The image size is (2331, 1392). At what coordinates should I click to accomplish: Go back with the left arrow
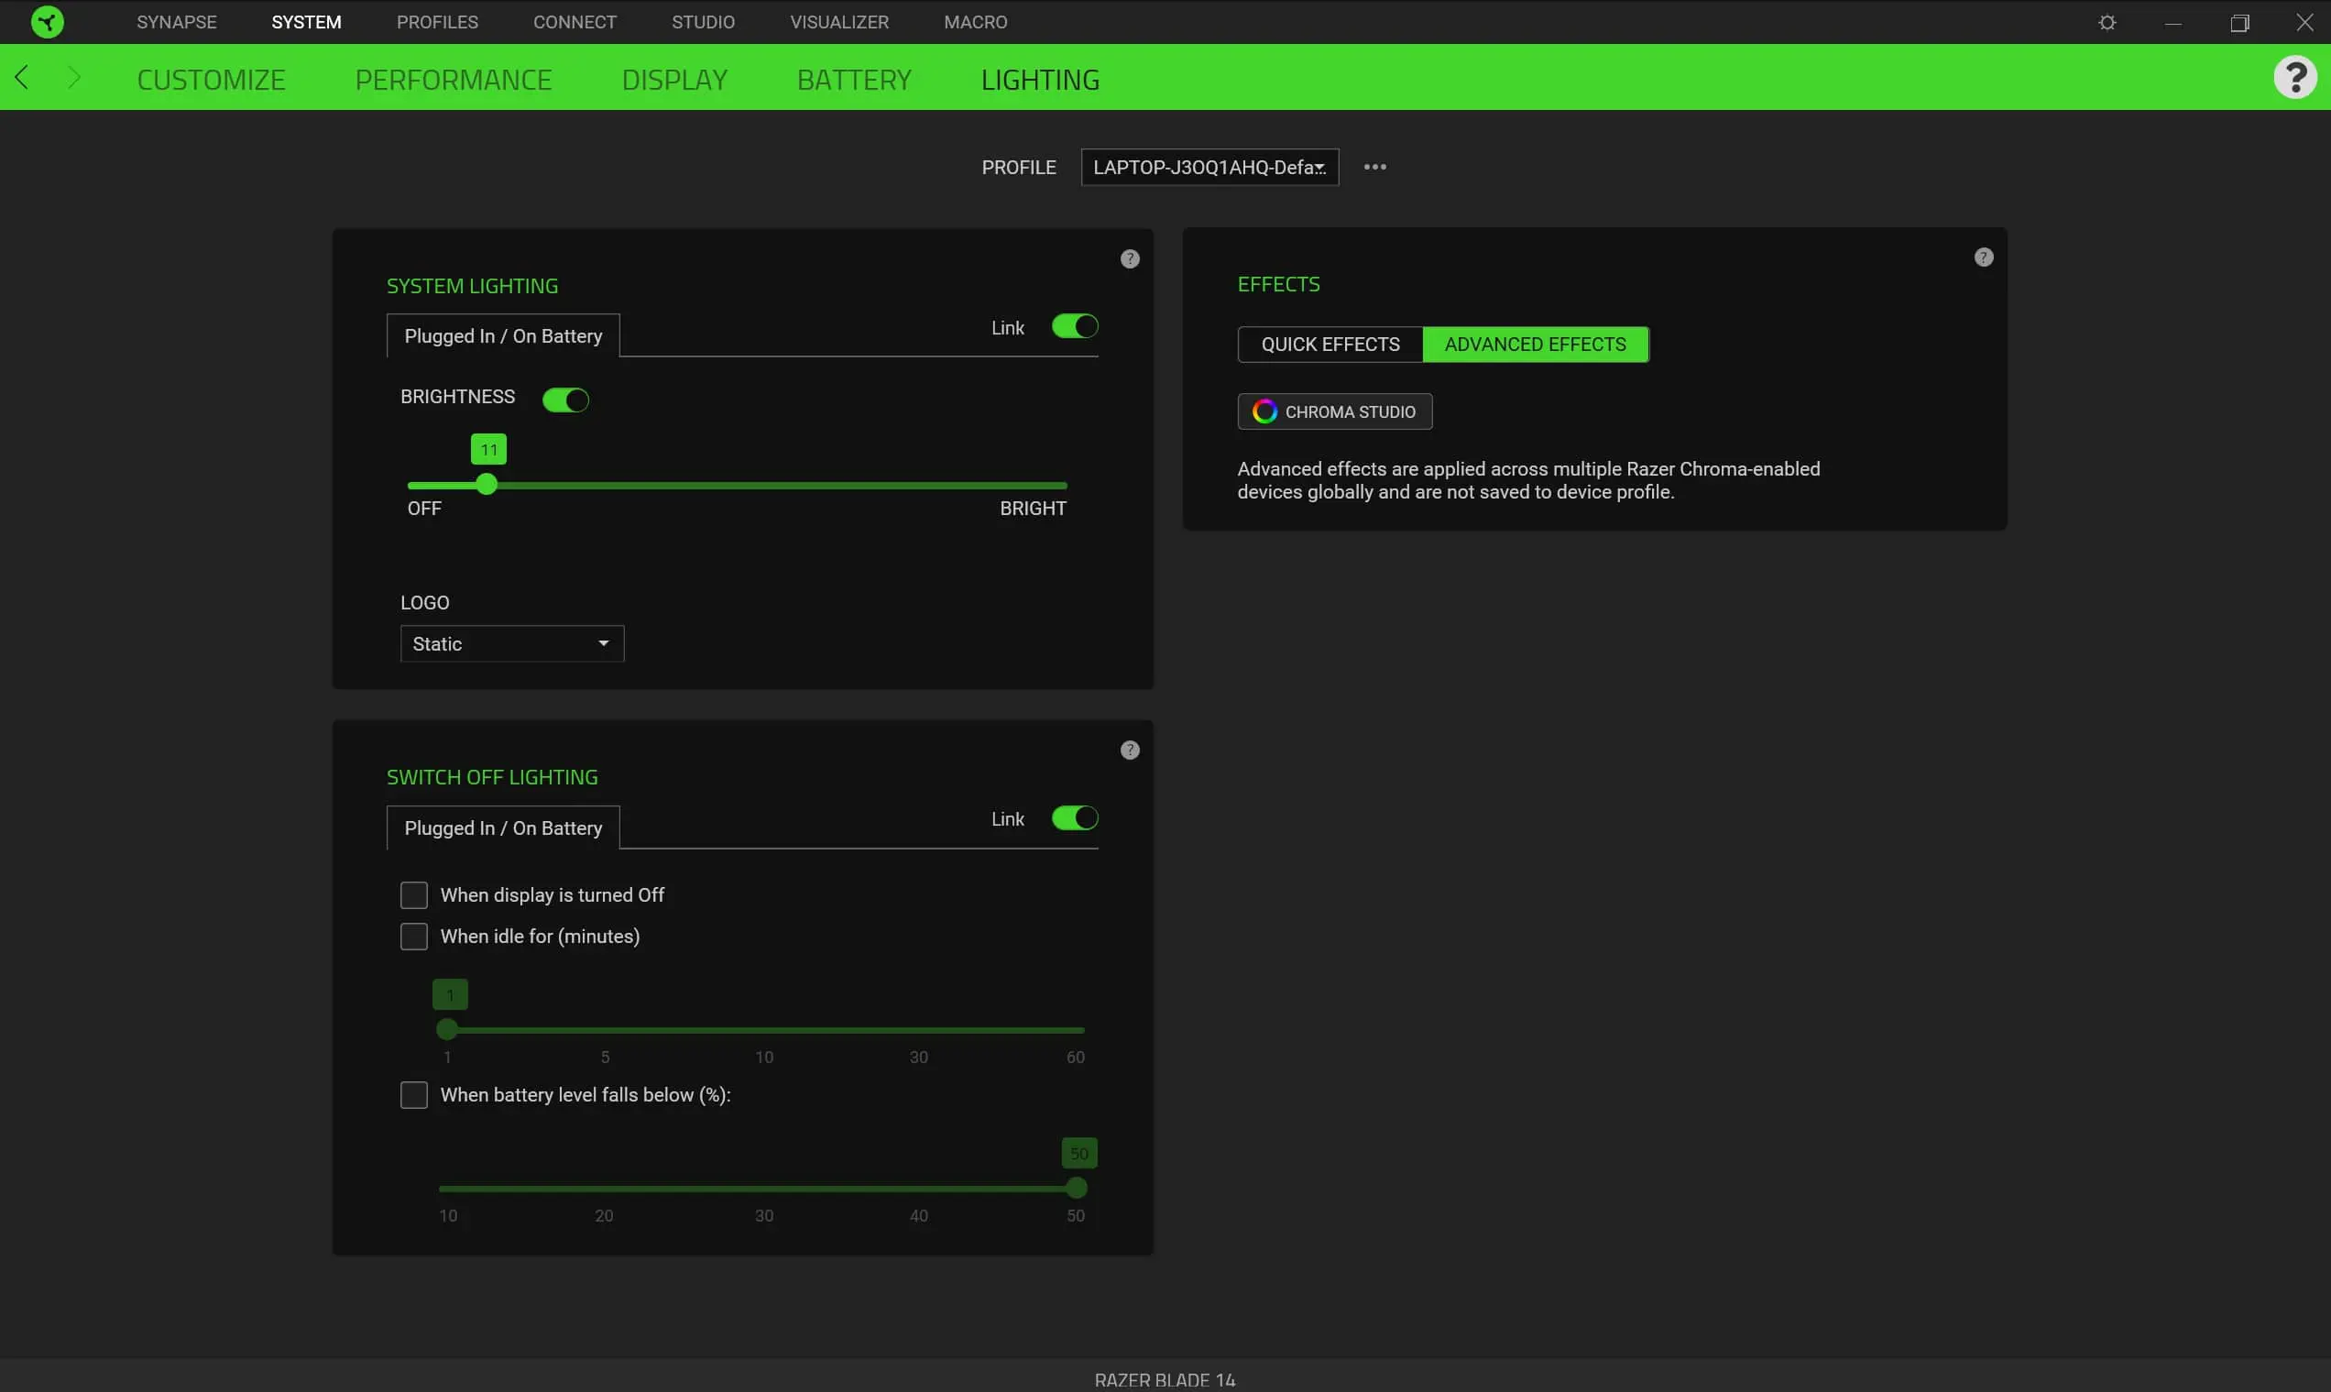(x=23, y=78)
